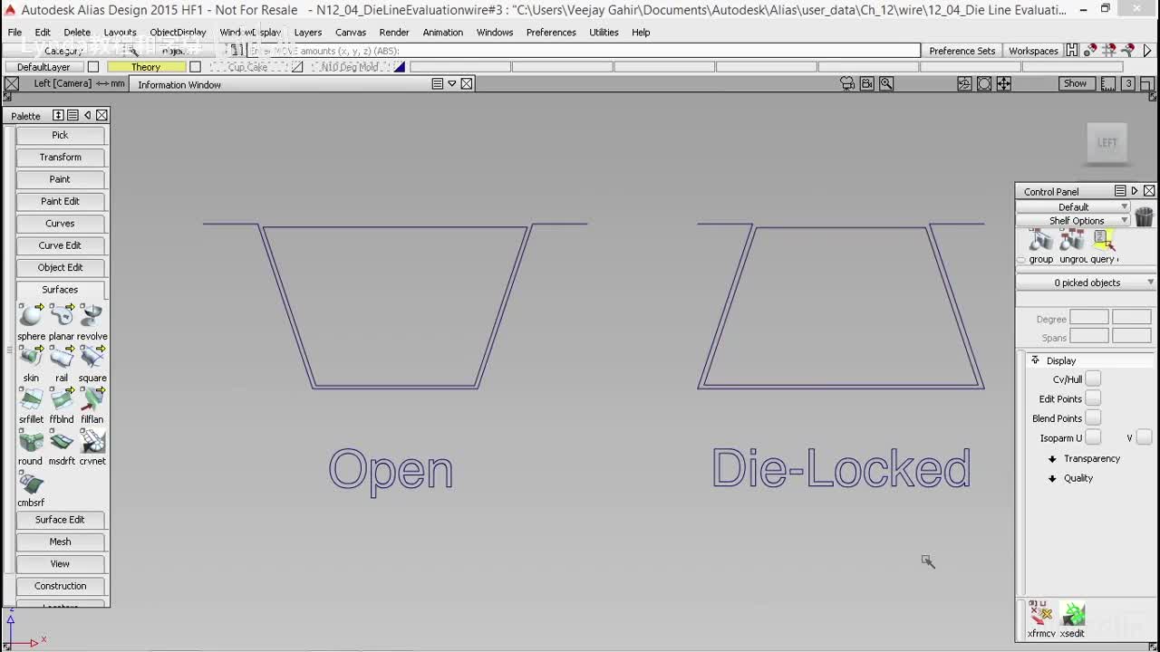Select the msdrft multi-surface draft tool

[x=62, y=440]
